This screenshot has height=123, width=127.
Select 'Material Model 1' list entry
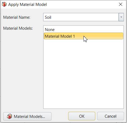pos(84,36)
